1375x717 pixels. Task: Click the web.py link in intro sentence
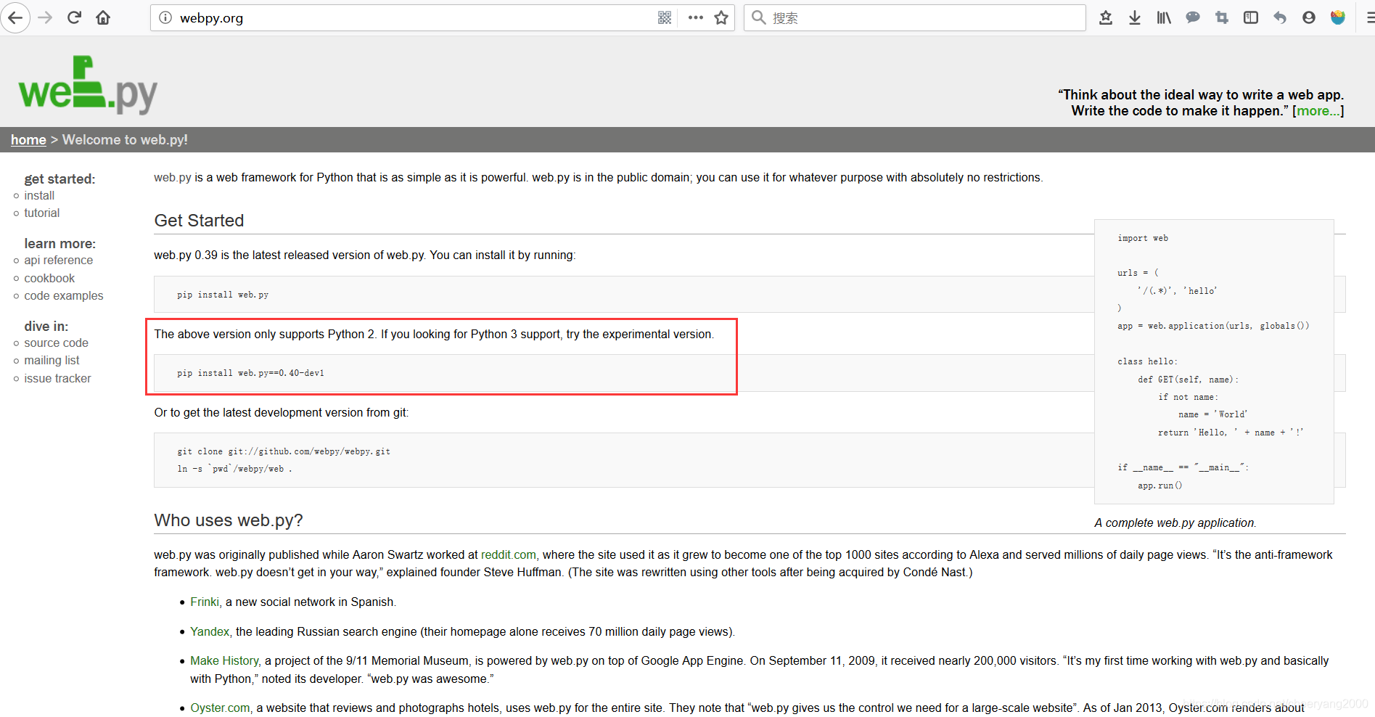coord(173,177)
